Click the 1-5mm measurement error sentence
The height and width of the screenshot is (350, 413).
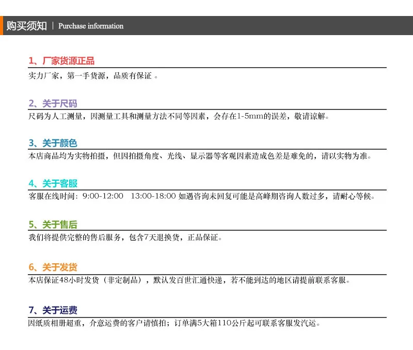(179, 116)
